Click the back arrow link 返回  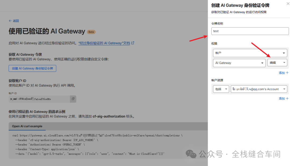click(x=14, y=21)
